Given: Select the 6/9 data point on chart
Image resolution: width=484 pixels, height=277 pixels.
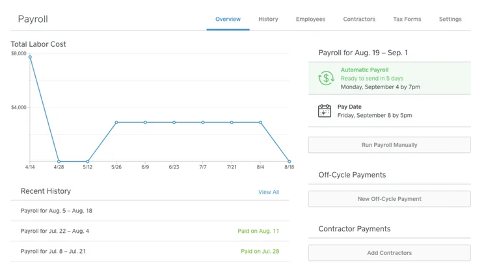Looking at the screenshot, I should [x=145, y=122].
